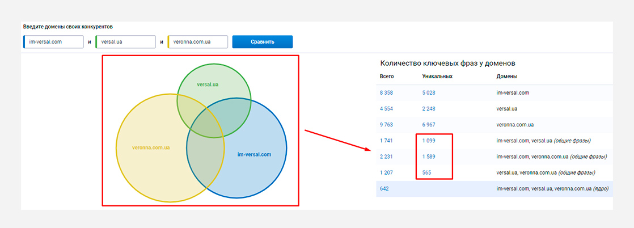Open the 565 unique common phrases link

pyautogui.click(x=426, y=172)
